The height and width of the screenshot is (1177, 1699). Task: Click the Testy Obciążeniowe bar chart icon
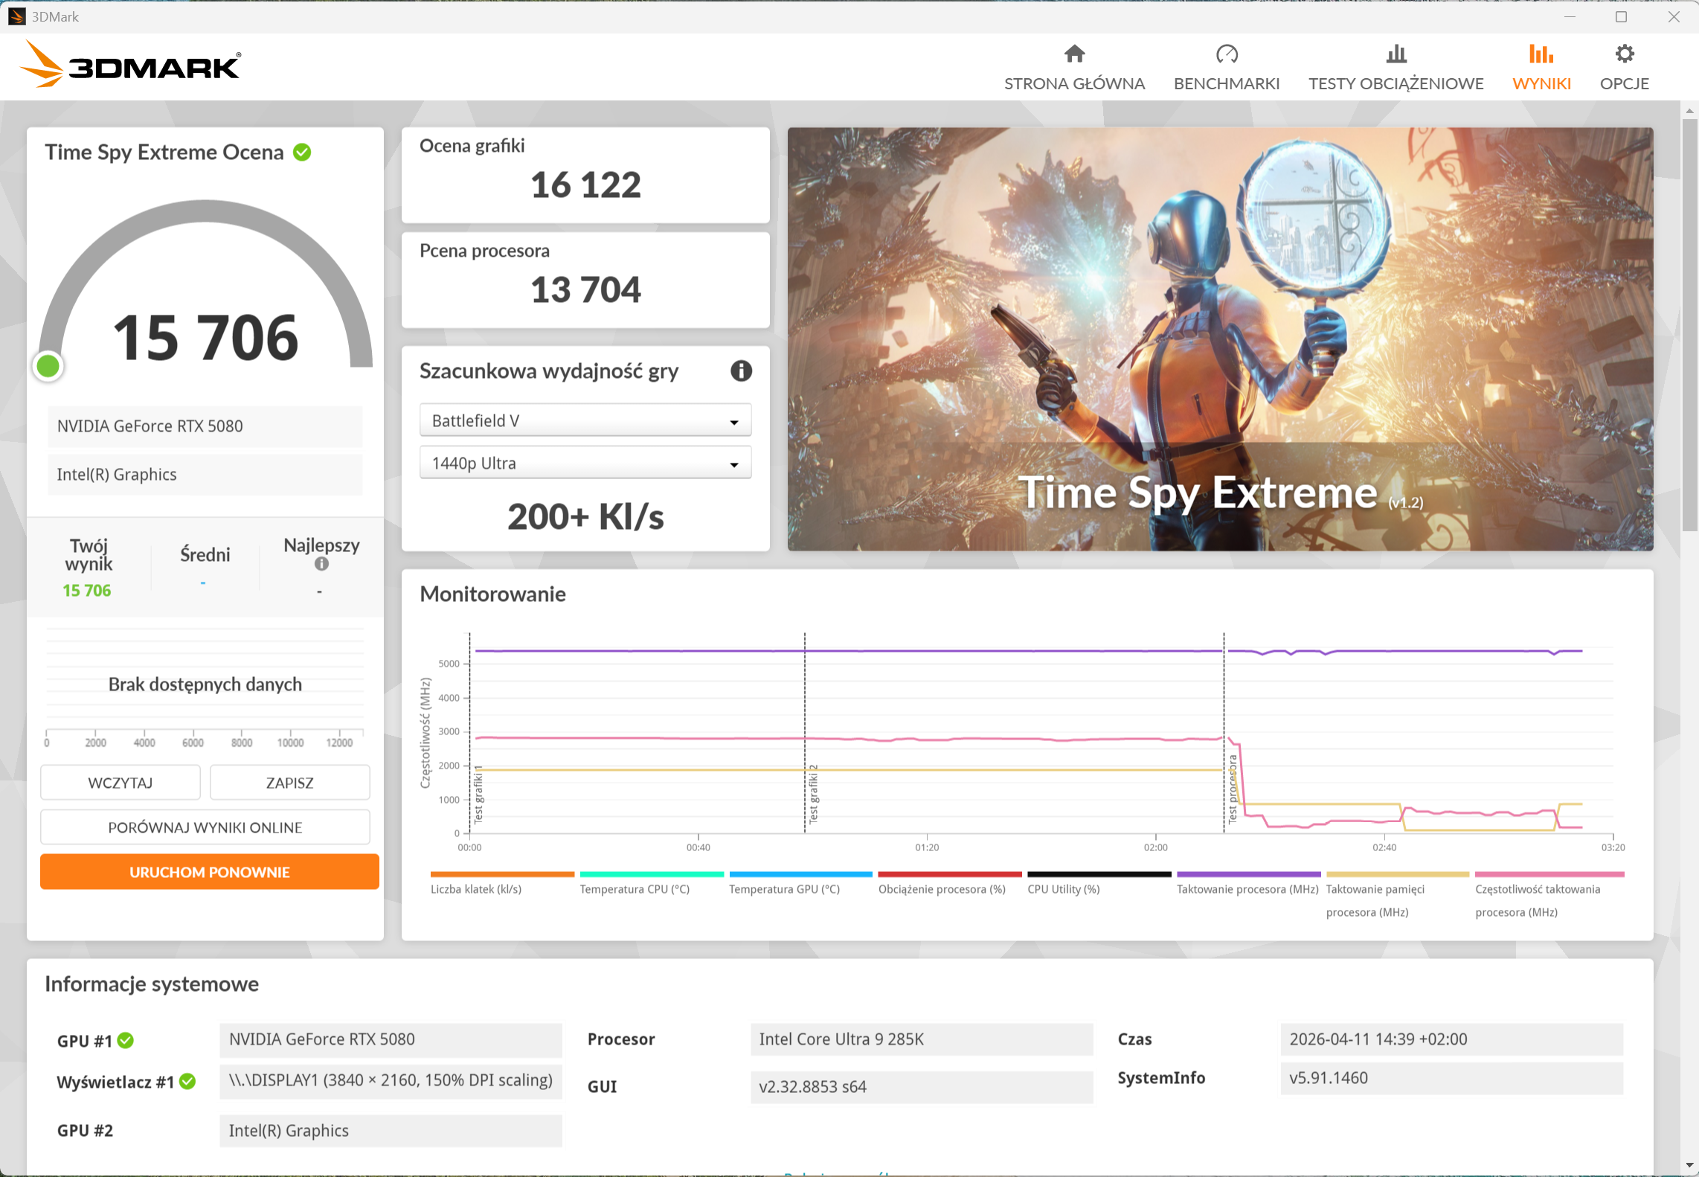tap(1396, 54)
